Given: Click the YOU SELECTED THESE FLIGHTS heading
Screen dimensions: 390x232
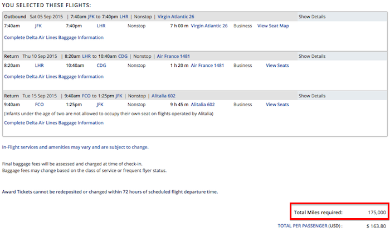Looking at the screenshot, I should pyautogui.click(x=46, y=5).
